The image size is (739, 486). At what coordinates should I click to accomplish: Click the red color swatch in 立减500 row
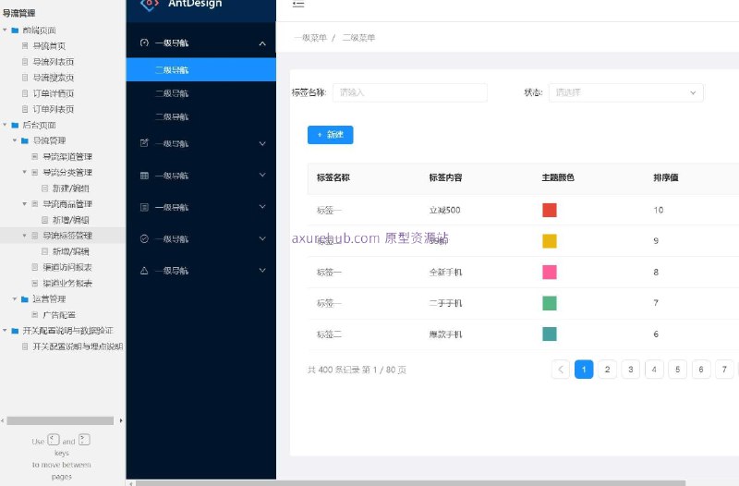pyautogui.click(x=550, y=210)
